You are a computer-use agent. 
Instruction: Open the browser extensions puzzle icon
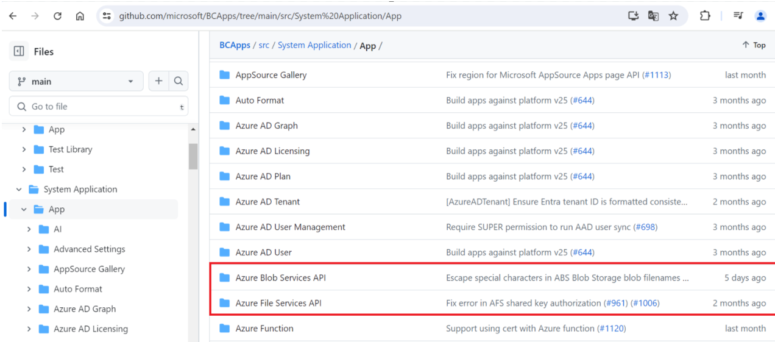point(705,16)
